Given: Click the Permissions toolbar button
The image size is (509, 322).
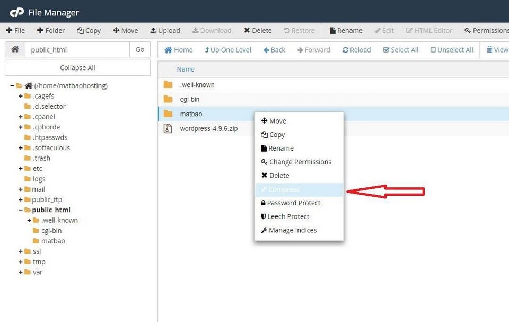Looking at the screenshot, I should 487,31.
